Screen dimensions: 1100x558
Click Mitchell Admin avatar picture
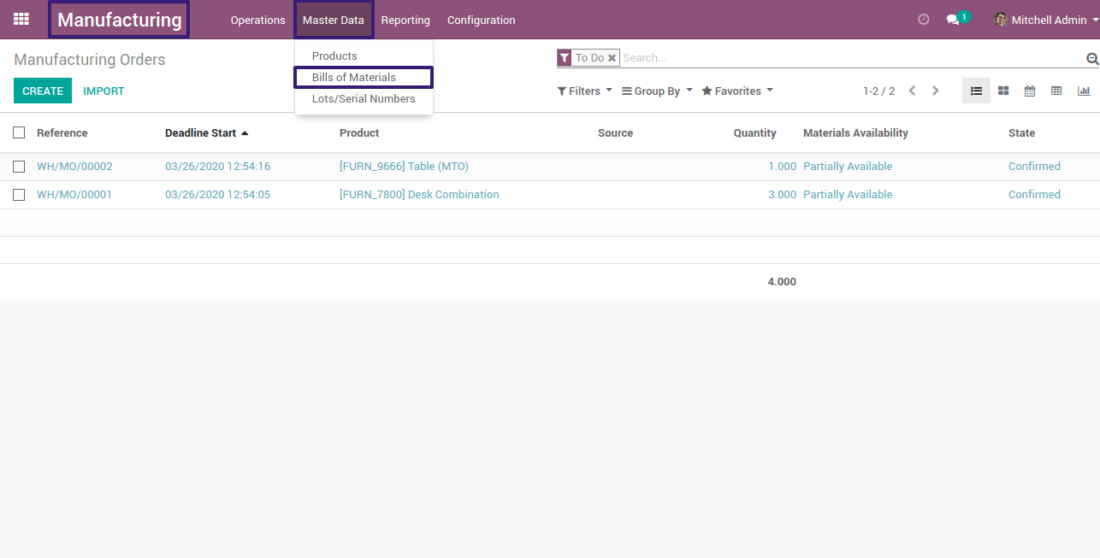tap(1001, 20)
